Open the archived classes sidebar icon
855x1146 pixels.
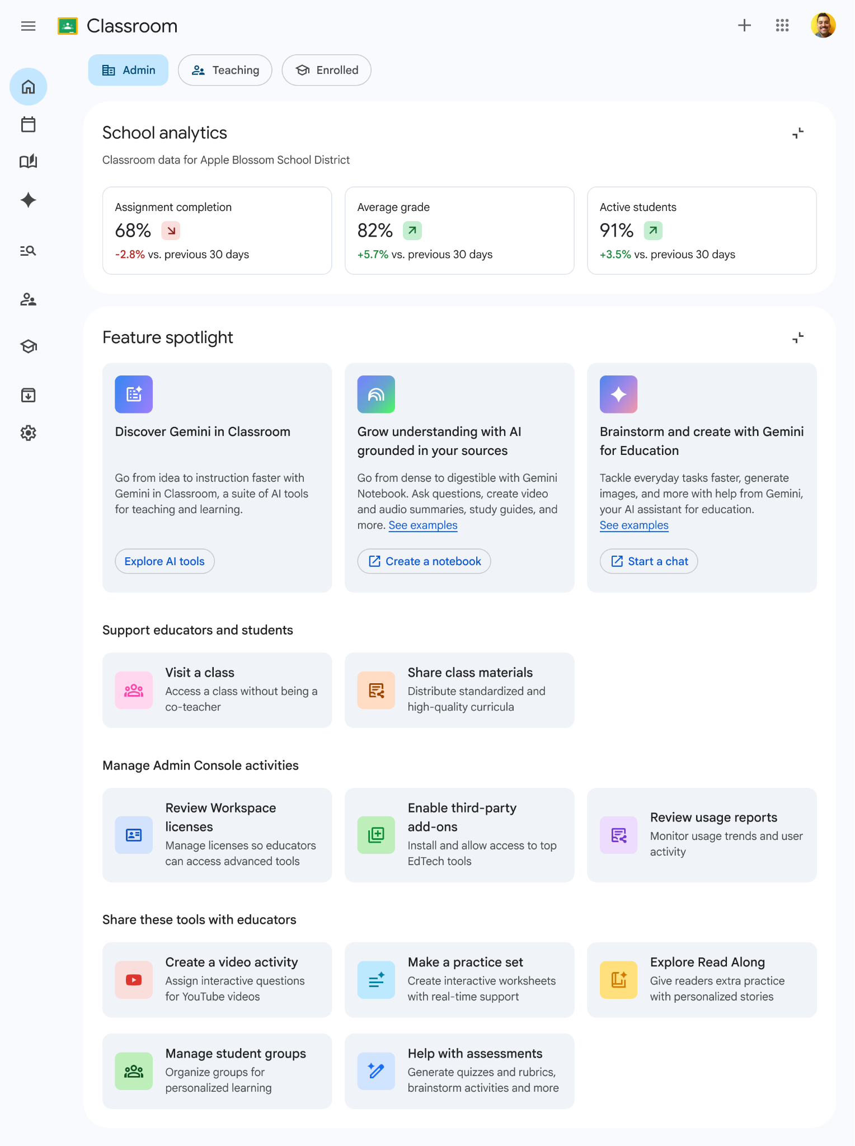[x=28, y=395]
